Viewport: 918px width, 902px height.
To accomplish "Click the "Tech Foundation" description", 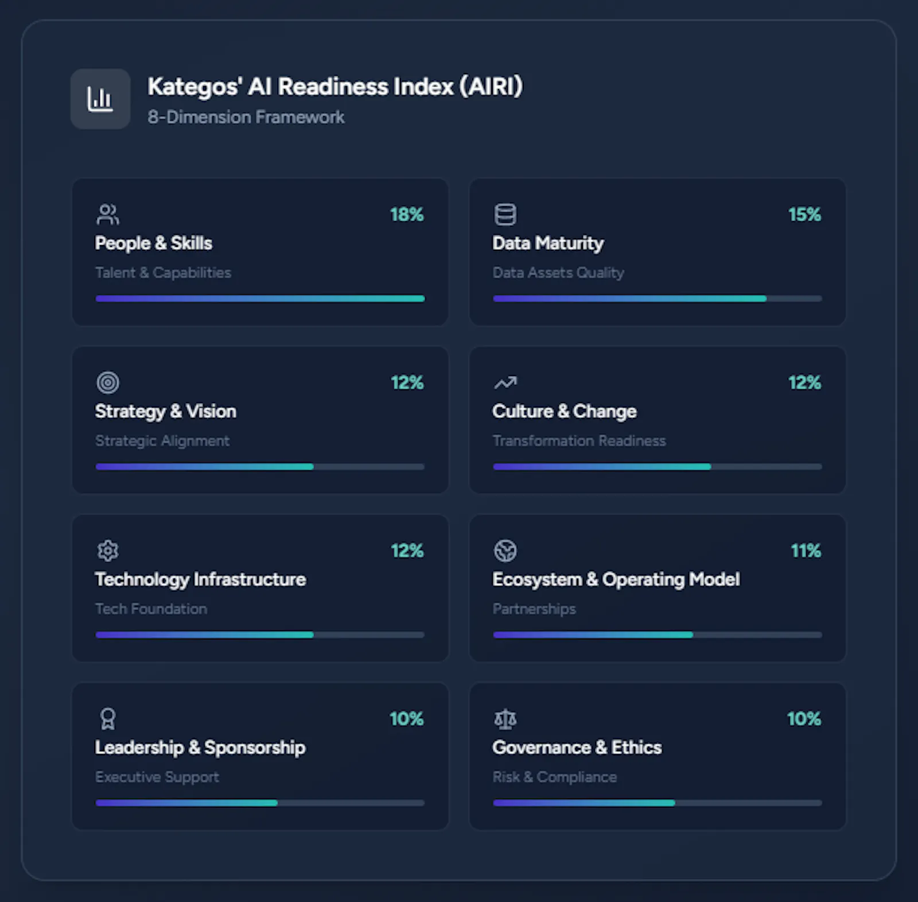I will (151, 609).
